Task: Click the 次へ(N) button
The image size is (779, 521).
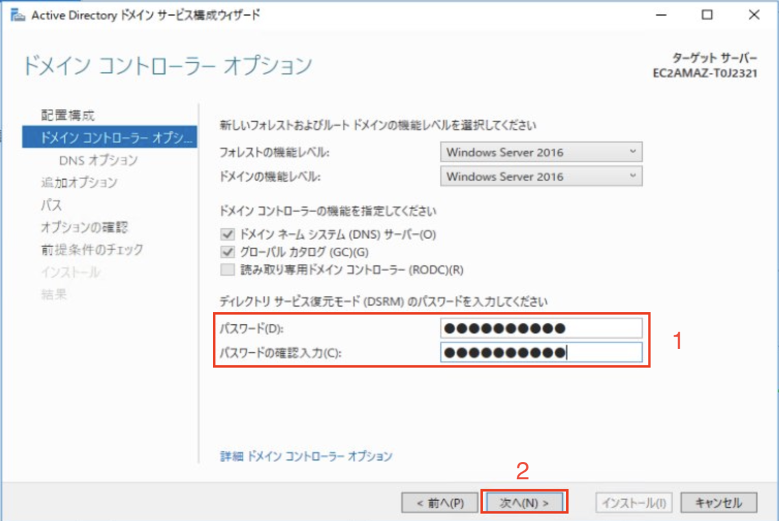Action: pos(525,502)
